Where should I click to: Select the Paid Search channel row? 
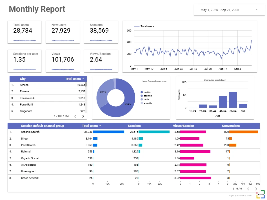pos(134,145)
